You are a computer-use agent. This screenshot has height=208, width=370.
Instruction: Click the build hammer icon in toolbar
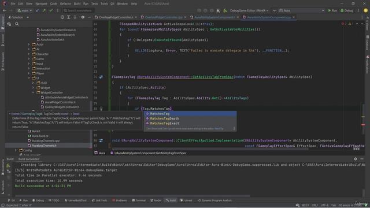coord(225,10)
